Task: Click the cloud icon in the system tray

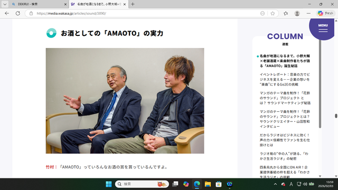Action: tap(283, 184)
